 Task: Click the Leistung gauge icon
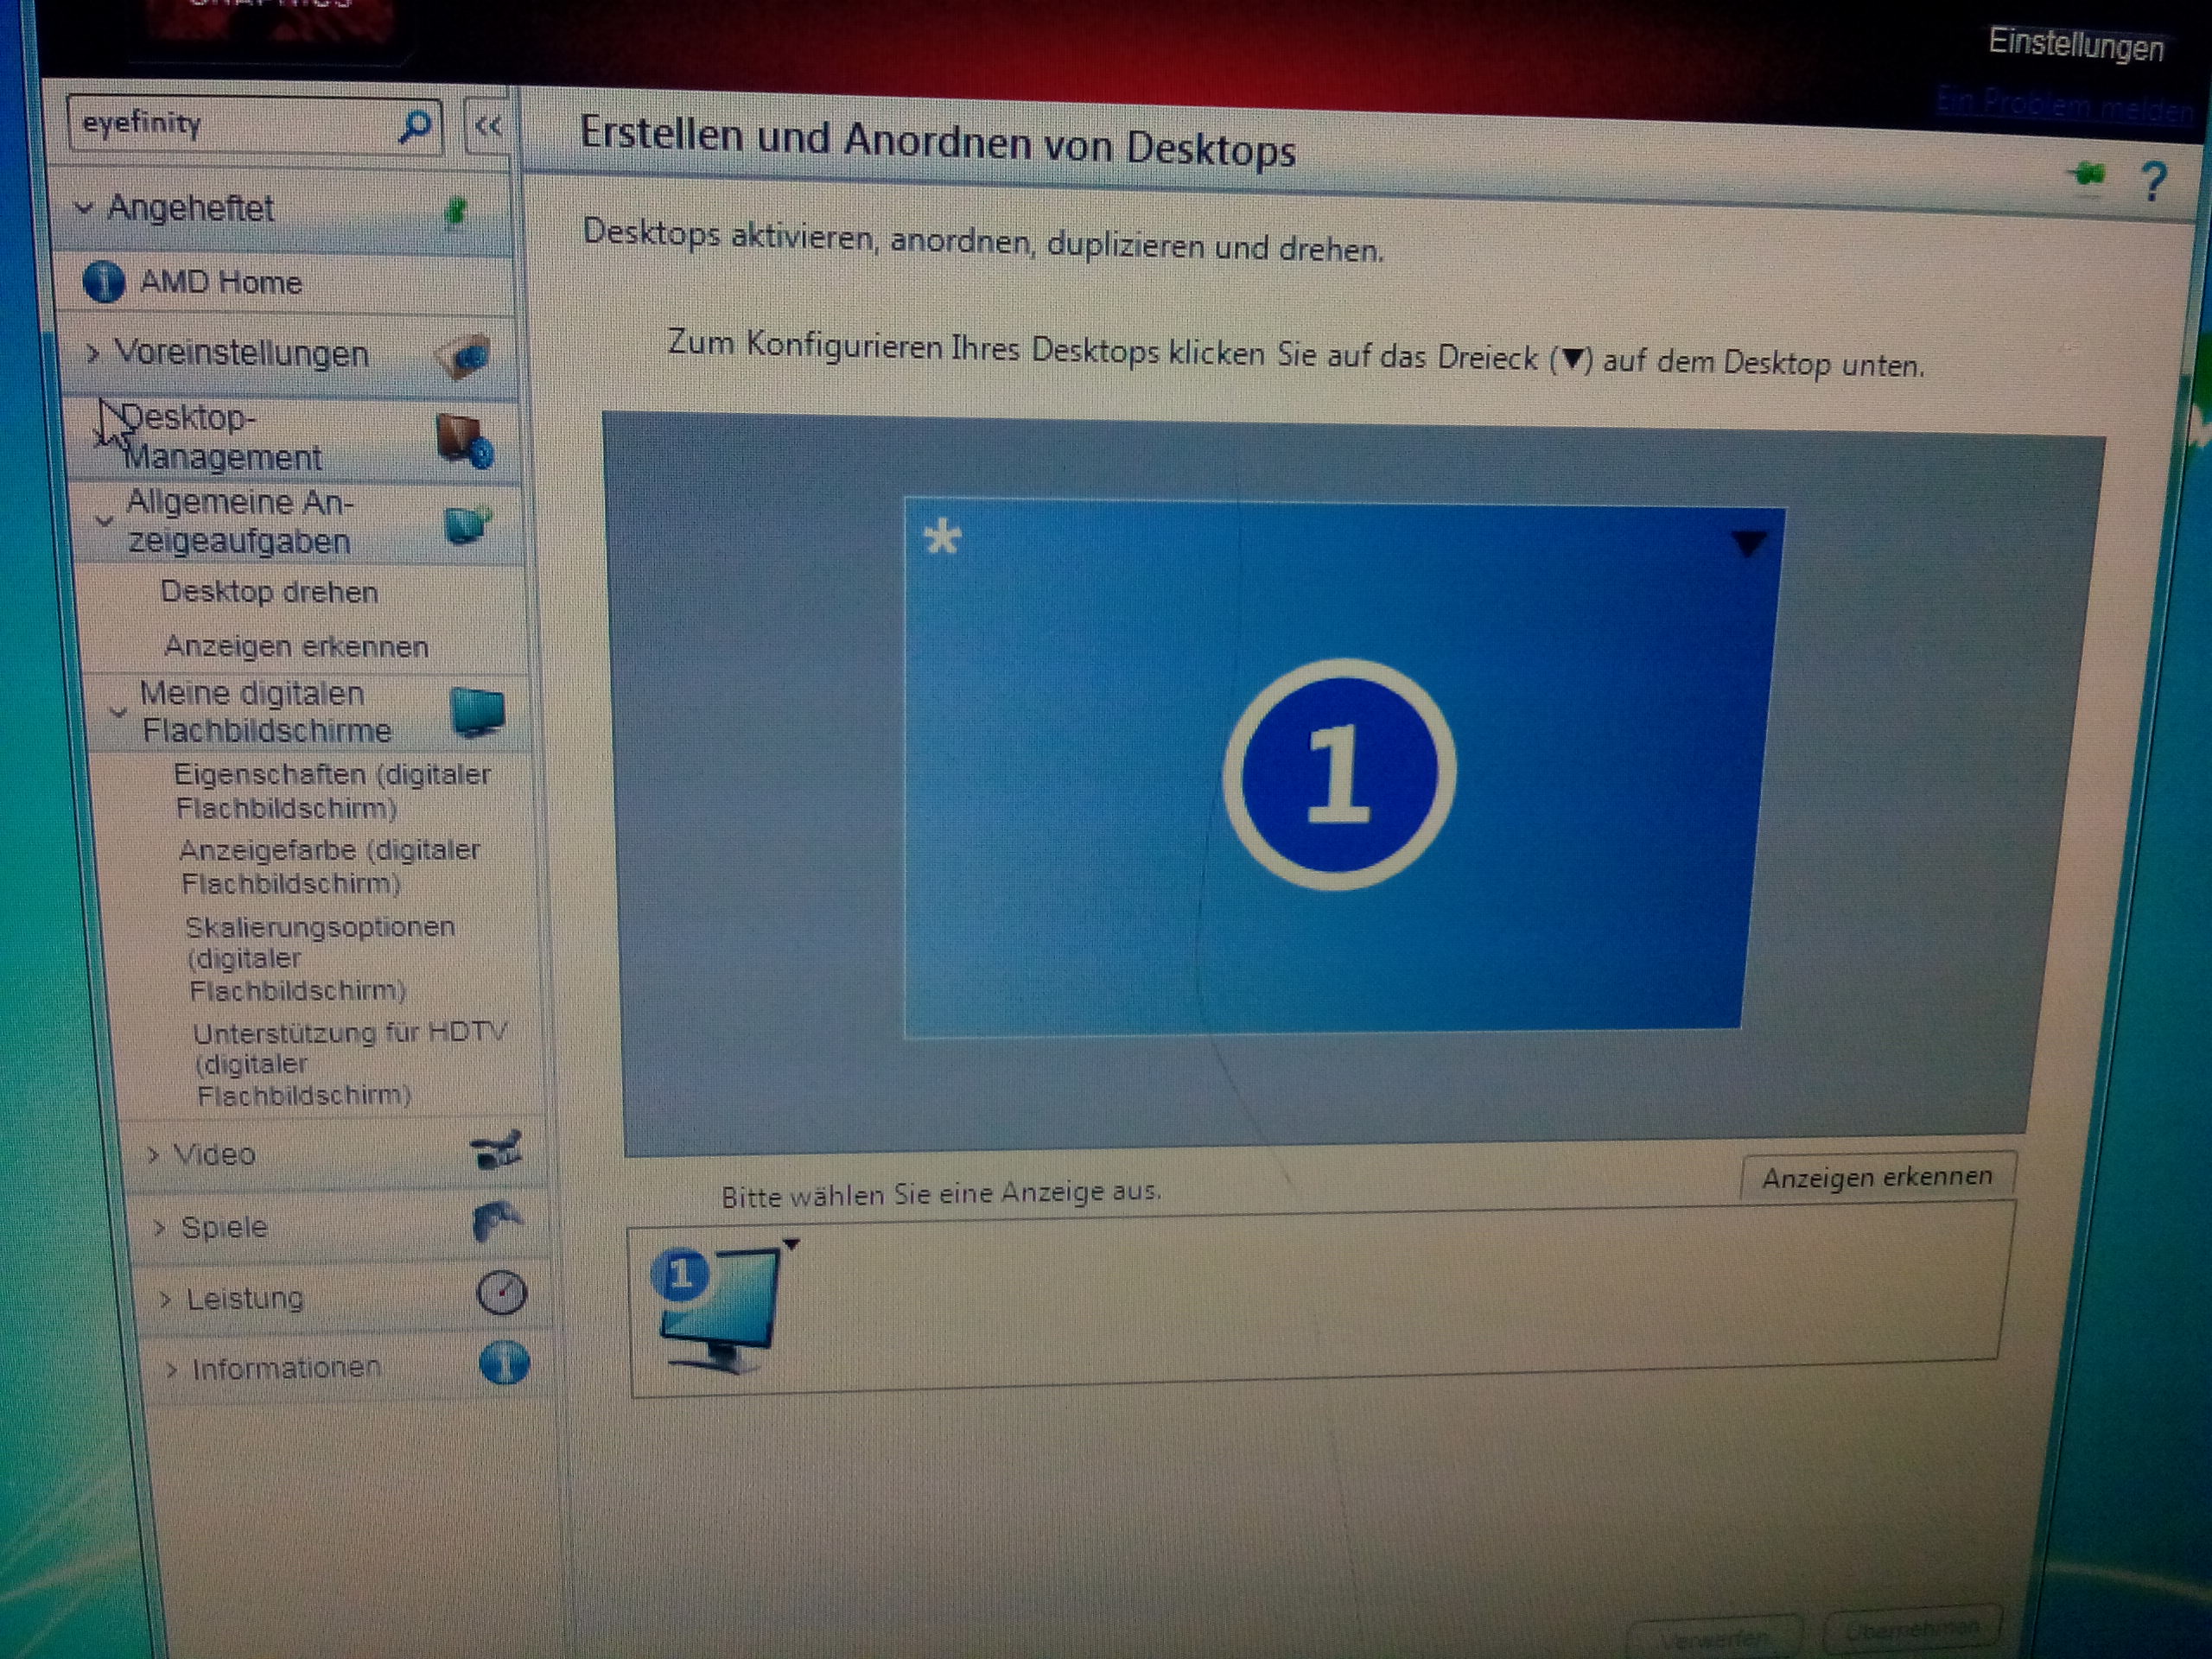click(x=500, y=1293)
